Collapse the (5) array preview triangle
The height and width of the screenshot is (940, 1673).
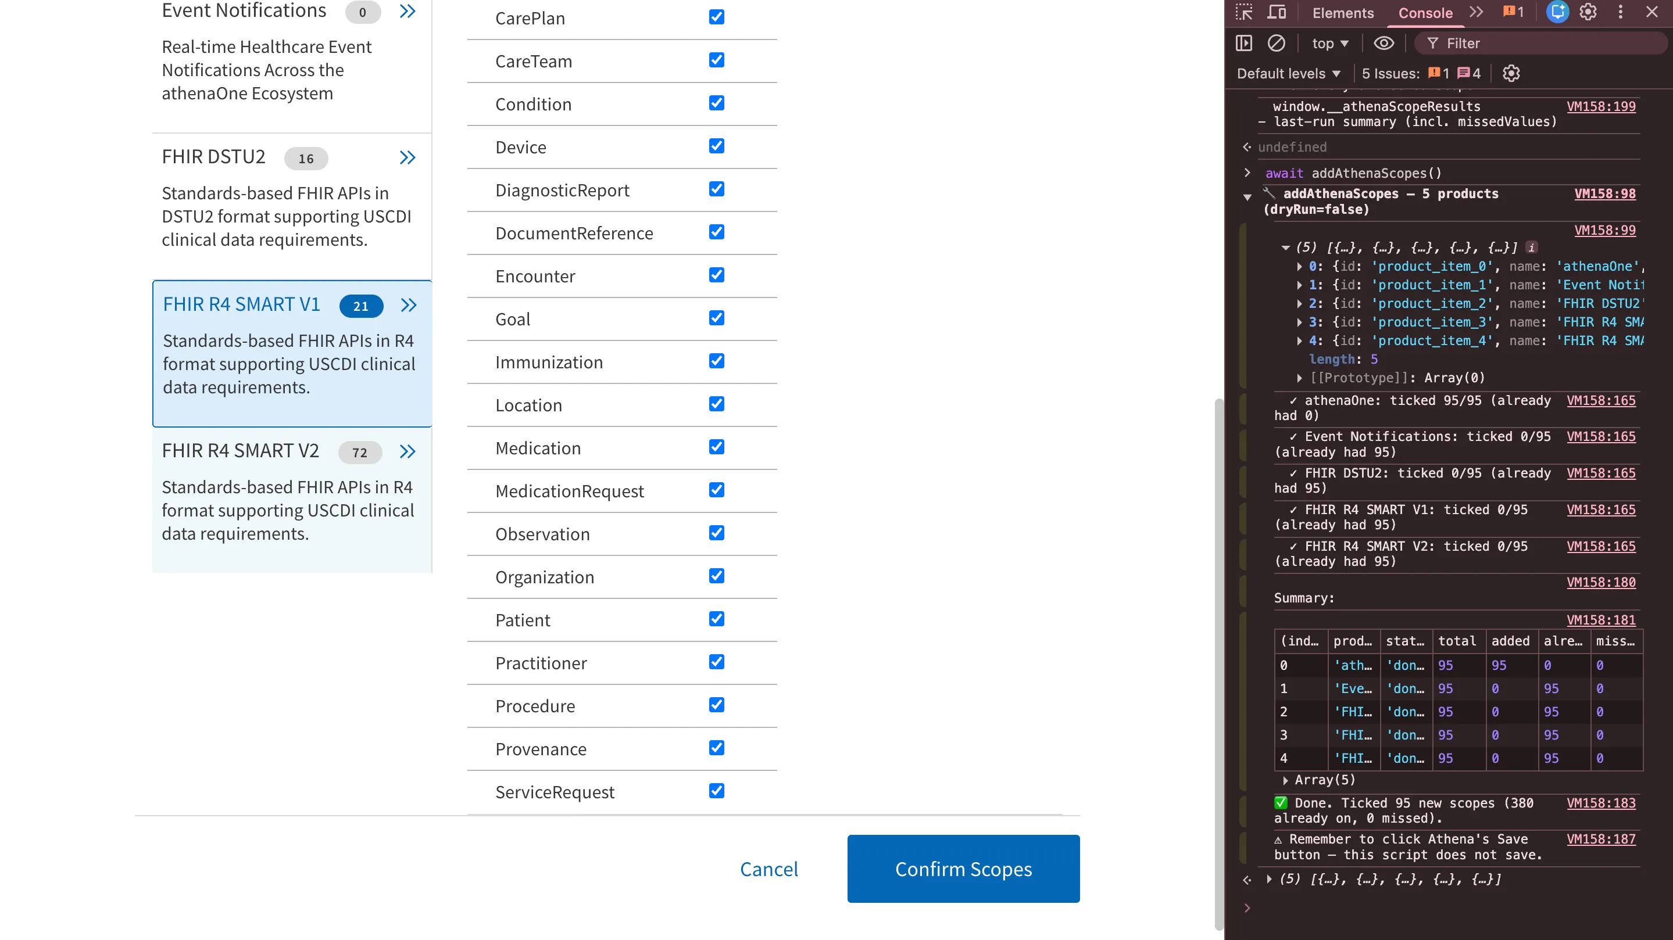tap(1285, 247)
